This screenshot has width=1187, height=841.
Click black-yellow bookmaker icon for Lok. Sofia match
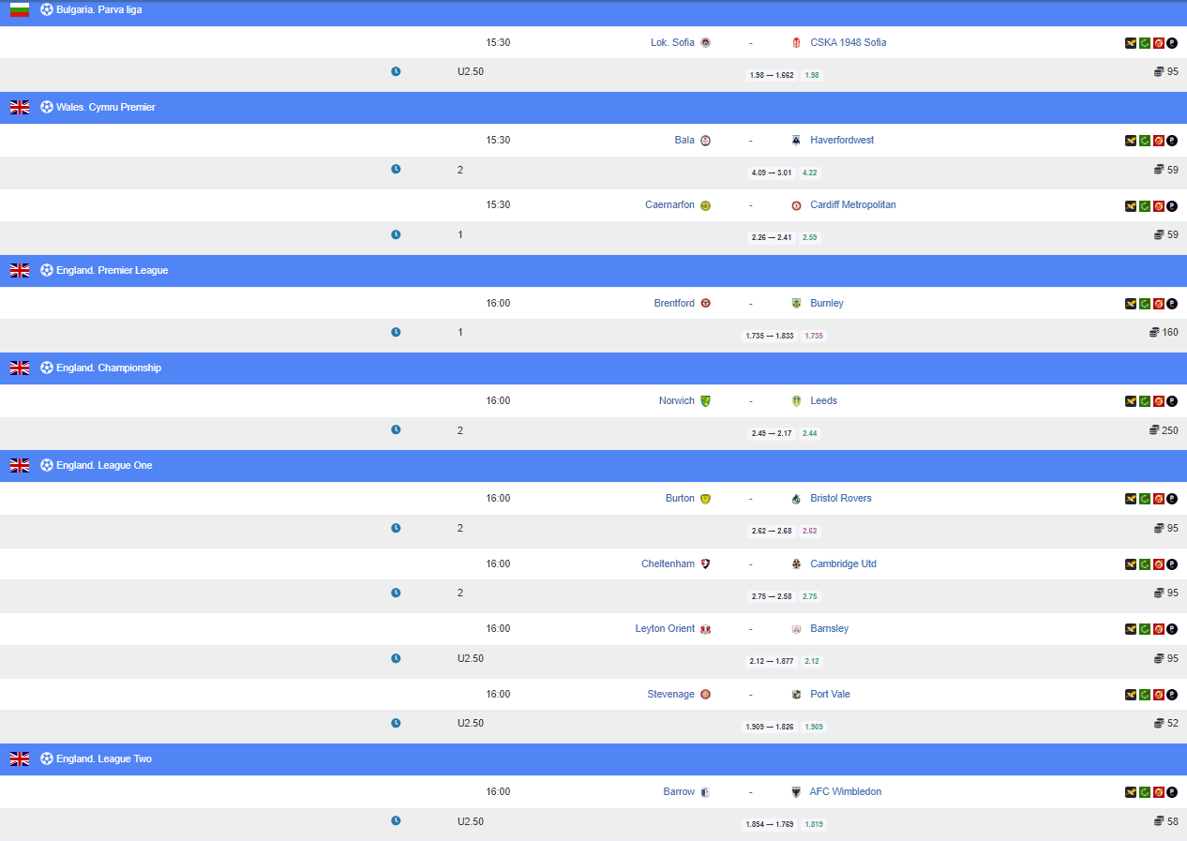coord(1131,42)
